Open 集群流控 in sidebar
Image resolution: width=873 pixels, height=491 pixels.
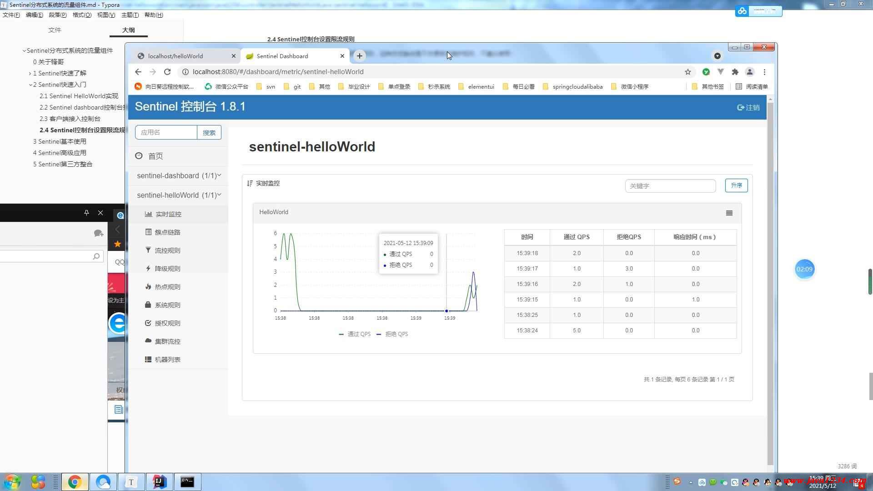pyautogui.click(x=178, y=341)
